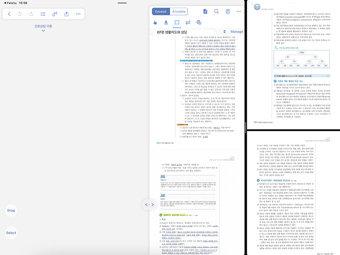This screenshot has width=340, height=255.
Task: Select the lasso freeform excerpt tool
Action: tap(188, 22)
